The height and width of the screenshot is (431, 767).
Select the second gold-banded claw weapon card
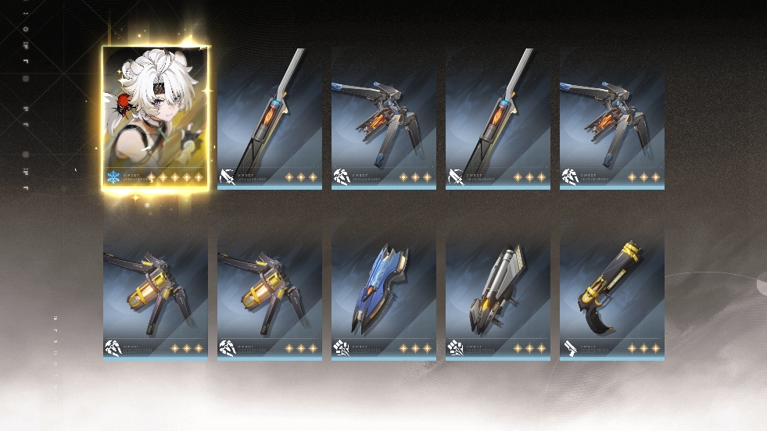270,298
